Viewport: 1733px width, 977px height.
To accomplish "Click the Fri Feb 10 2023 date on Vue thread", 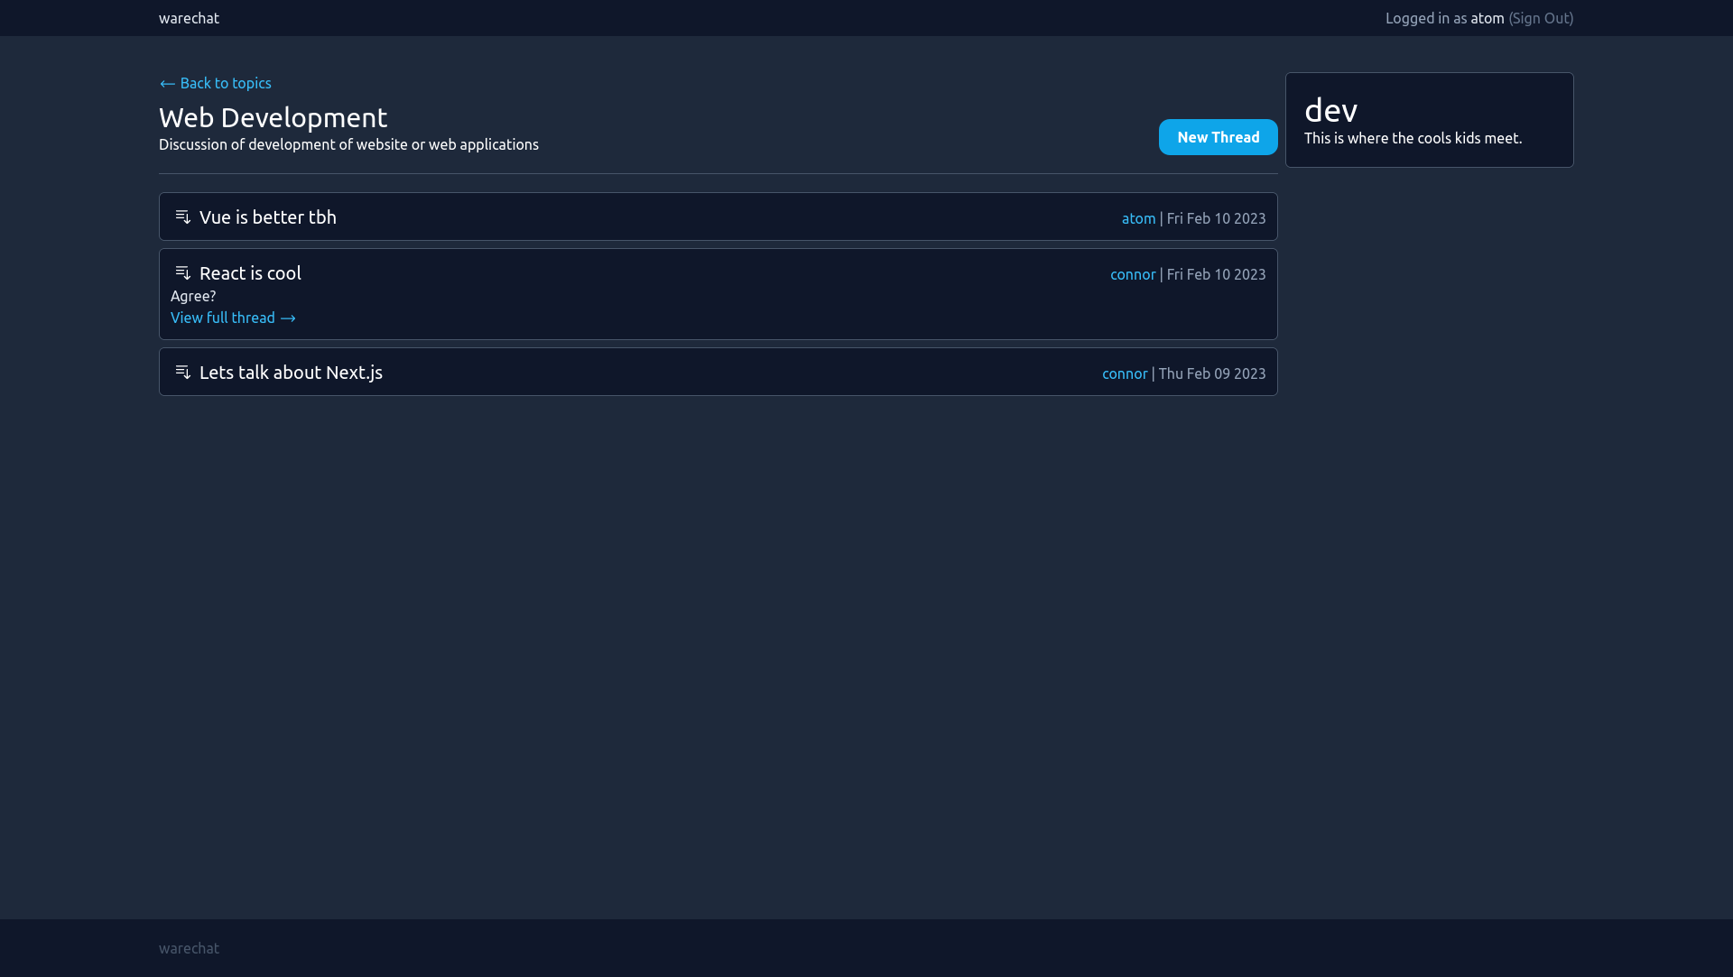I will pyautogui.click(x=1216, y=218).
